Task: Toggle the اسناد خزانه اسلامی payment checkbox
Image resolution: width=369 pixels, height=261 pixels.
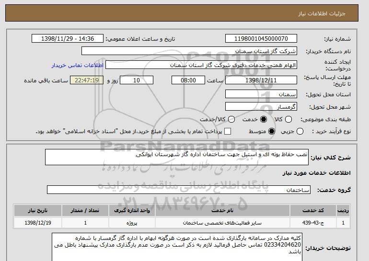Action: (228, 131)
